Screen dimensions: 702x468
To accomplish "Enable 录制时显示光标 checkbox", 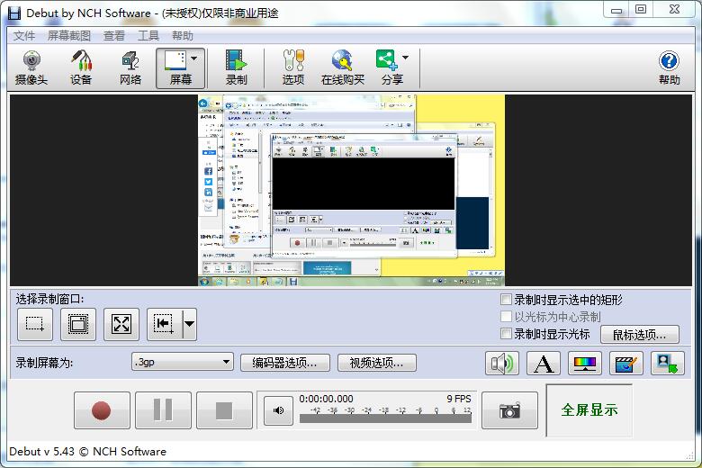I will (506, 334).
